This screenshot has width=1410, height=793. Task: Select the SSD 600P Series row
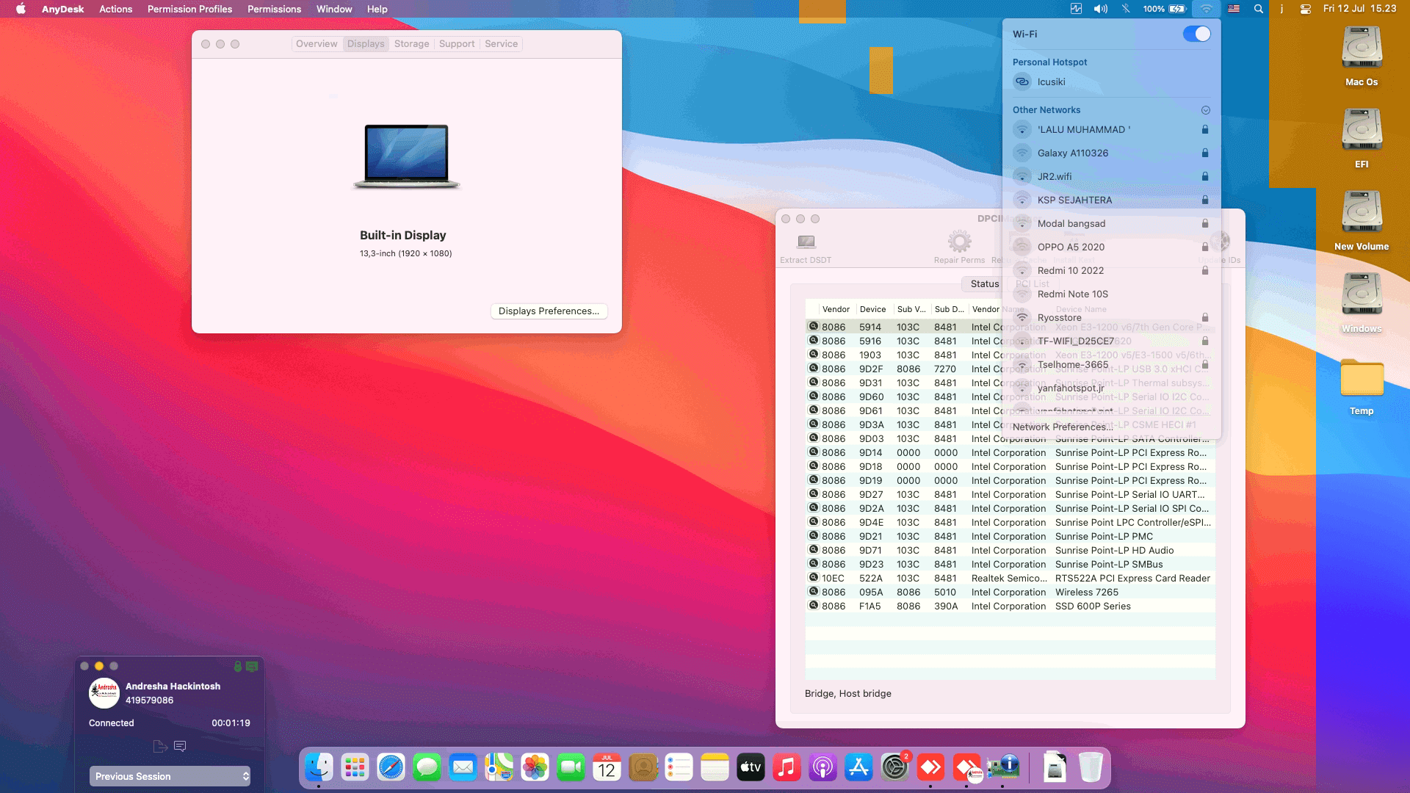point(1010,606)
